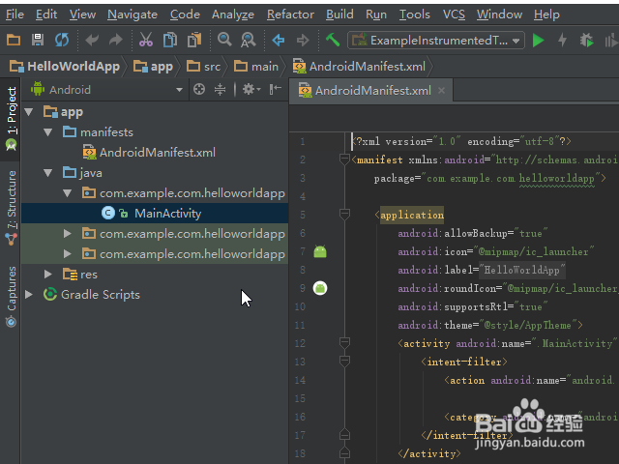Fold the application tag on line 5
Image resolution: width=619 pixels, height=464 pixels.
tap(344, 215)
